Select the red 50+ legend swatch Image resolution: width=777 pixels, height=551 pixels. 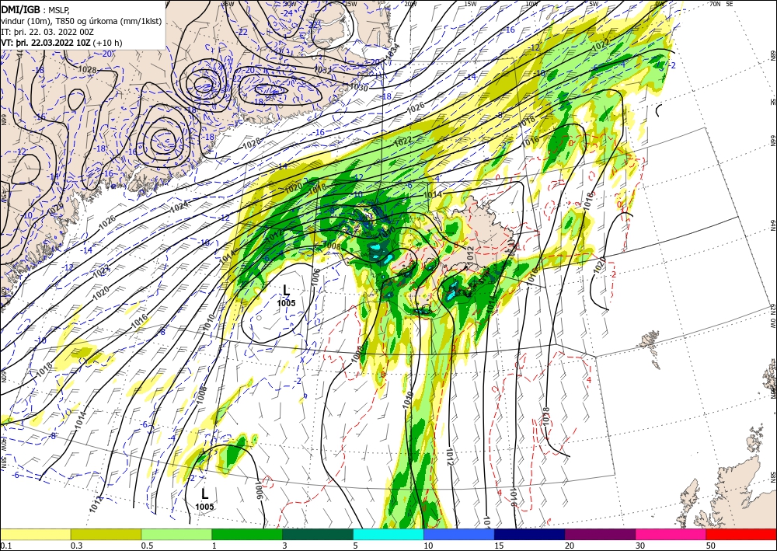(741, 534)
